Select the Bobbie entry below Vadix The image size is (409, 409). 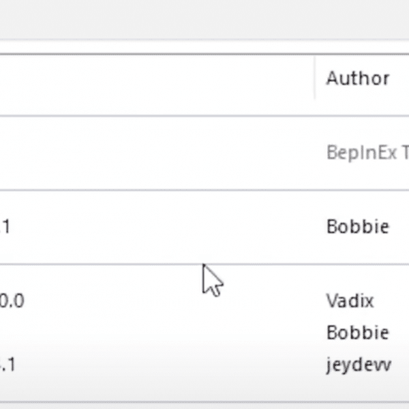(x=358, y=333)
